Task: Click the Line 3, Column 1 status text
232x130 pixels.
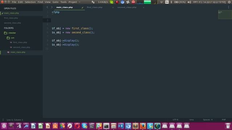Action: tap(15, 120)
